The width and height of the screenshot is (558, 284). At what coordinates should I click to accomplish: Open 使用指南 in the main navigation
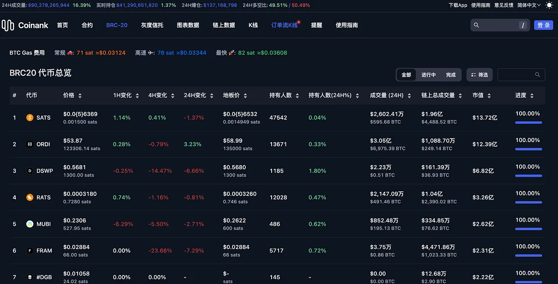tap(347, 25)
